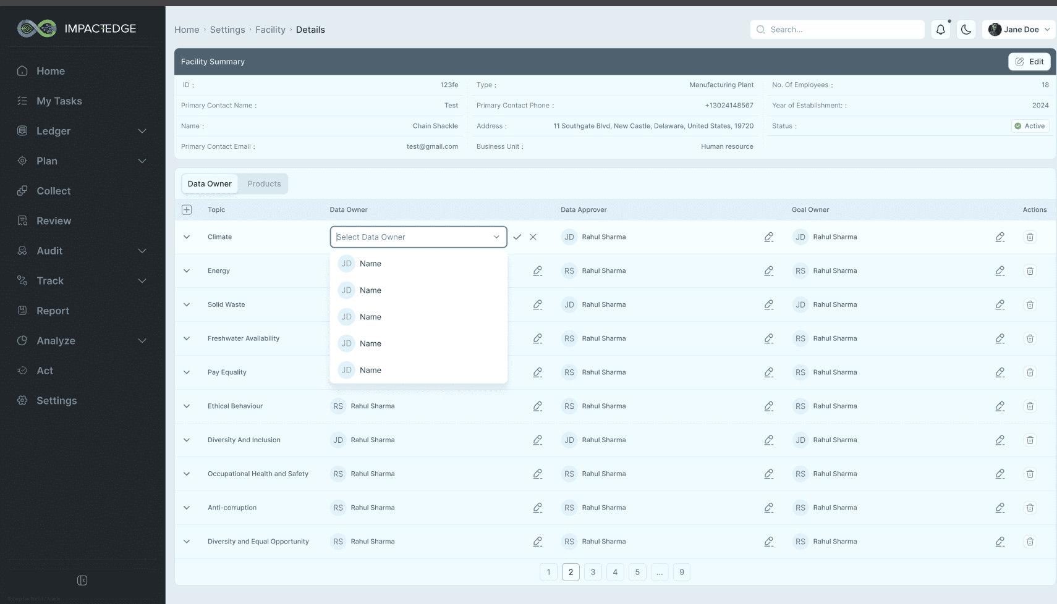
Task: Expand the Pay Equality topic row
Action: click(x=187, y=372)
